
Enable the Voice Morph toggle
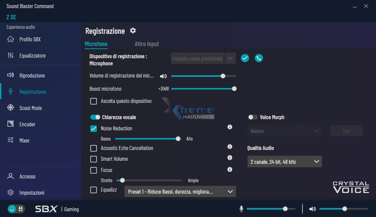click(253, 117)
